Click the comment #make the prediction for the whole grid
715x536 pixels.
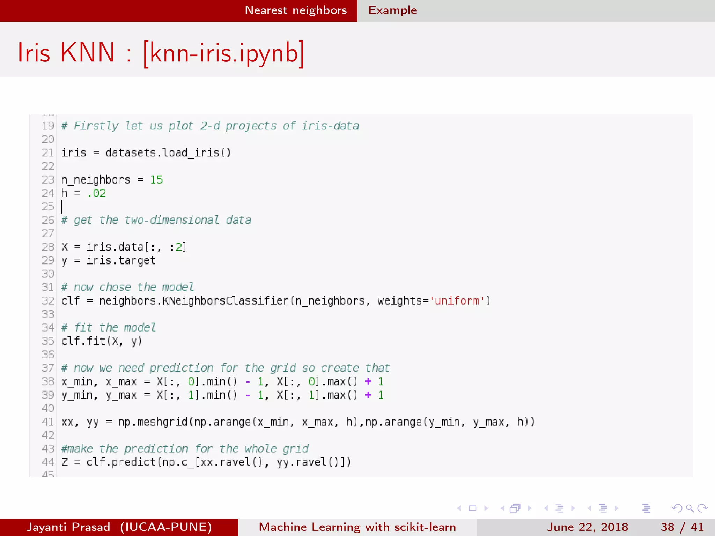[x=185, y=448]
